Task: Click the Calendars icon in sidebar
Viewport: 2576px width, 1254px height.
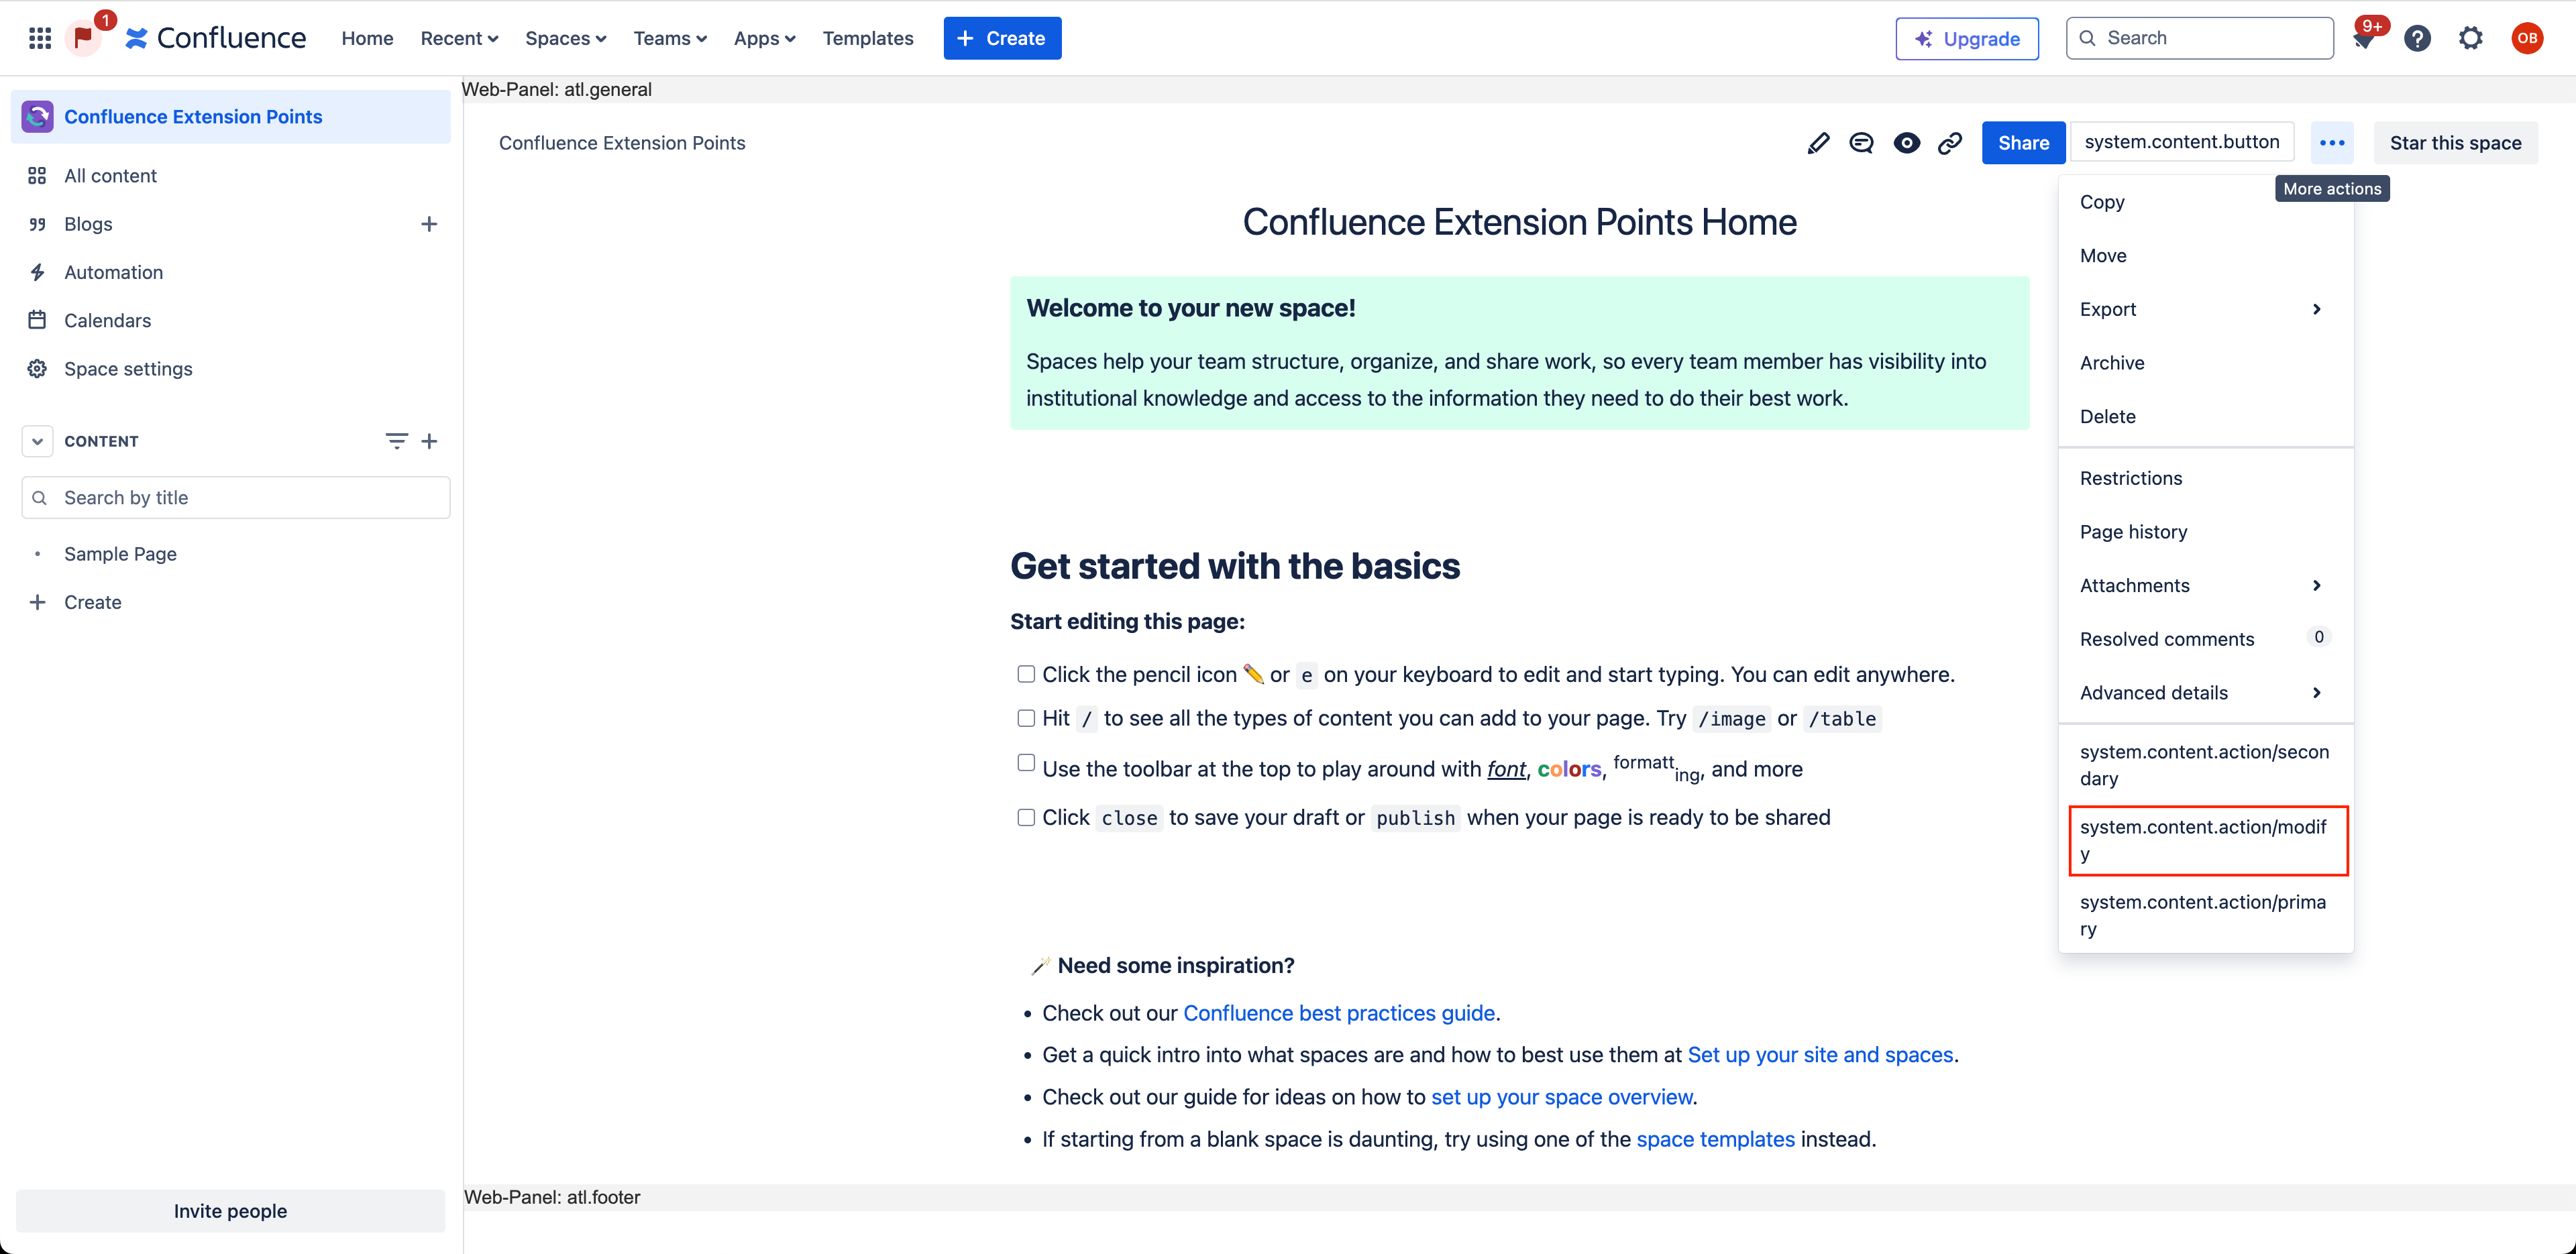Action: pyautogui.click(x=37, y=320)
